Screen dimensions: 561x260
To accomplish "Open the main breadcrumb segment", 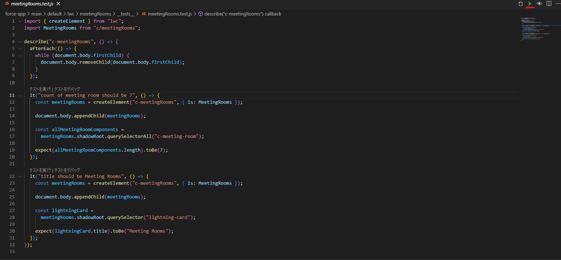I will pyautogui.click(x=36, y=14).
